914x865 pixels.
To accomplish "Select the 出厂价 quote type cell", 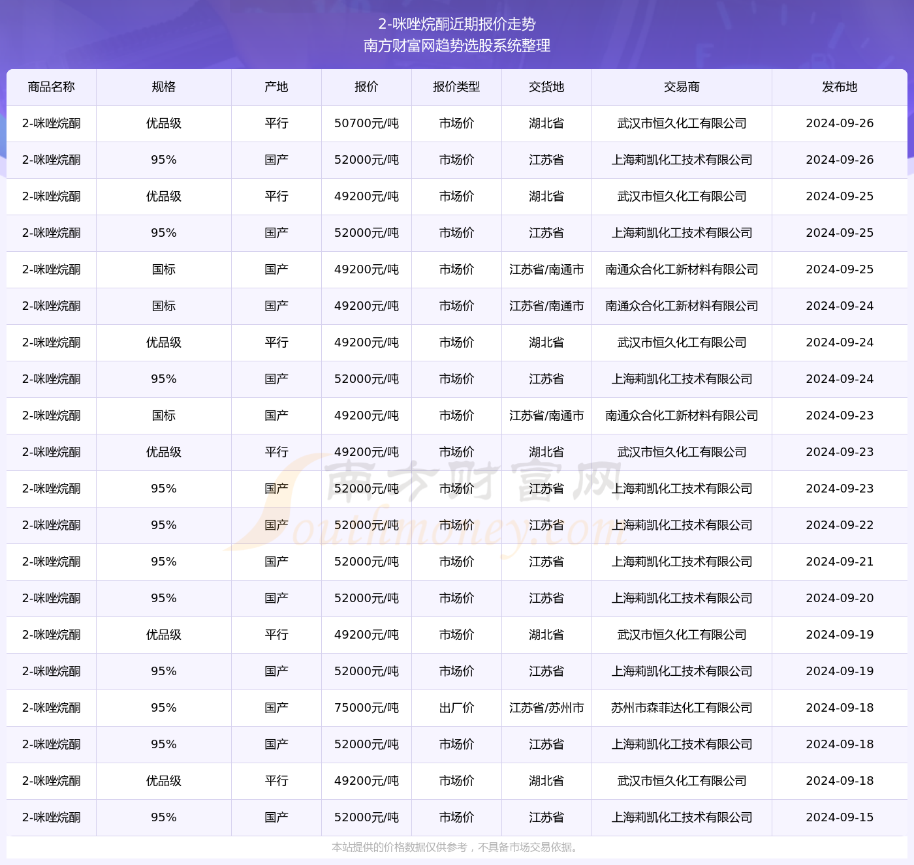I will (x=456, y=708).
